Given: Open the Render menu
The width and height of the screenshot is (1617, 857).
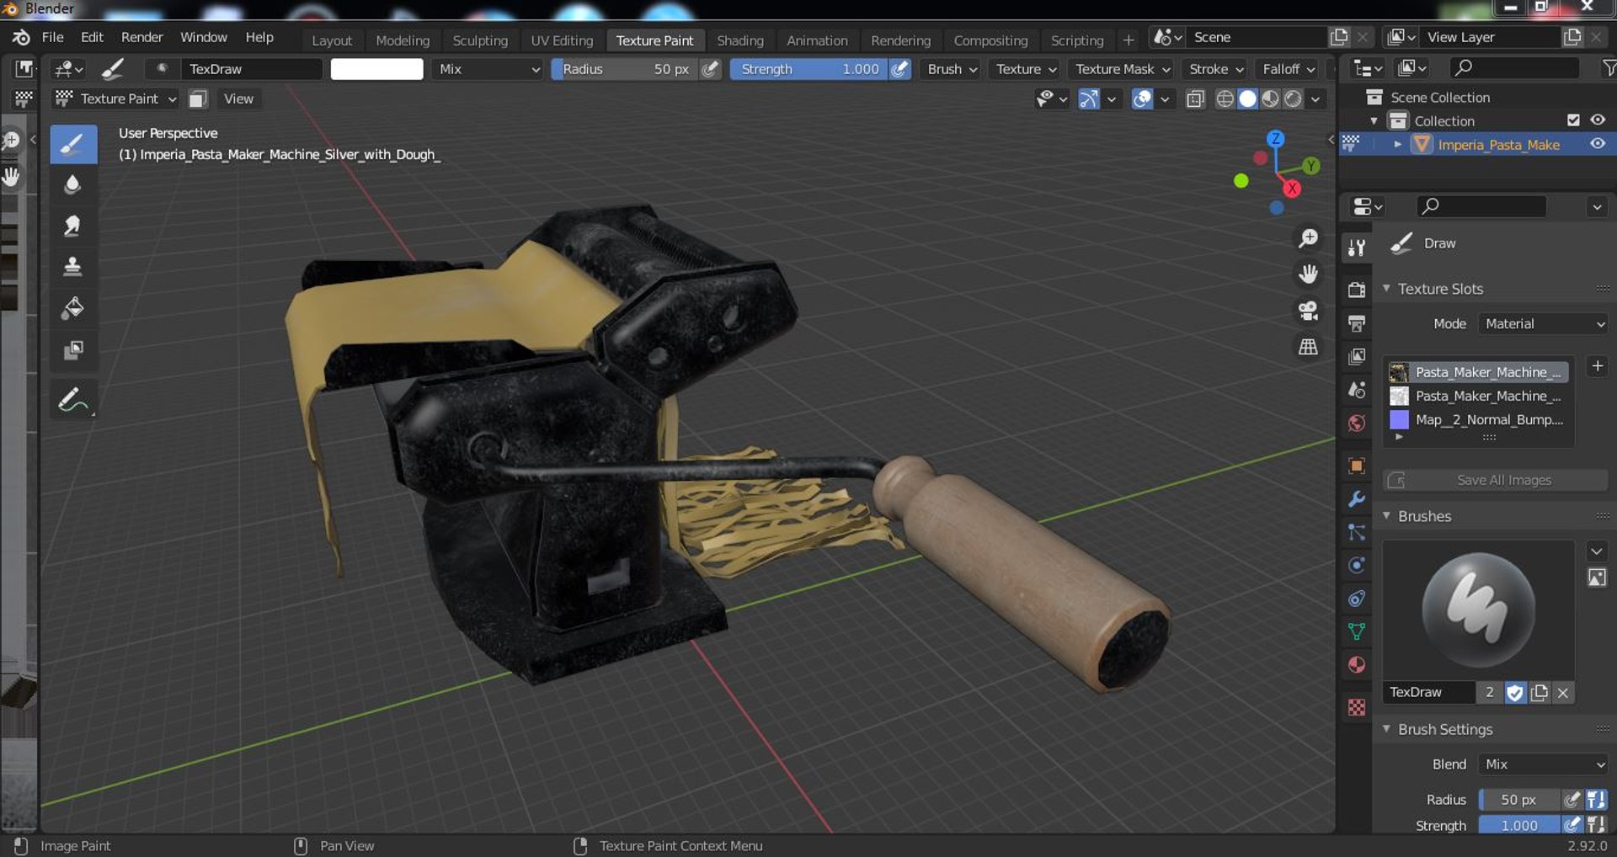Looking at the screenshot, I should (x=141, y=37).
